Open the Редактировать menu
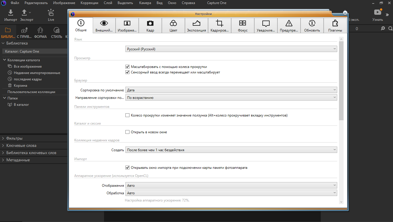The height and width of the screenshot is (222, 393). pyautogui.click(x=36, y=3)
